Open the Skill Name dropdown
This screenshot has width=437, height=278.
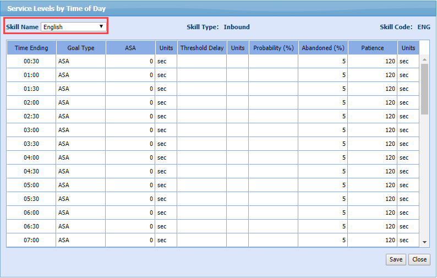coord(74,26)
